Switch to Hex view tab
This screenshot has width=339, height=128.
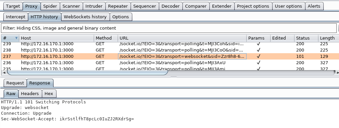pyautogui.click(x=49, y=94)
